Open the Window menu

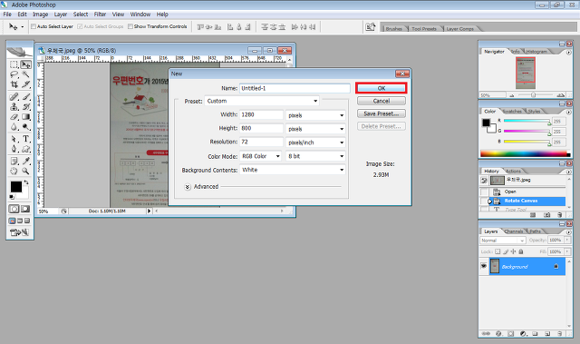click(x=140, y=15)
